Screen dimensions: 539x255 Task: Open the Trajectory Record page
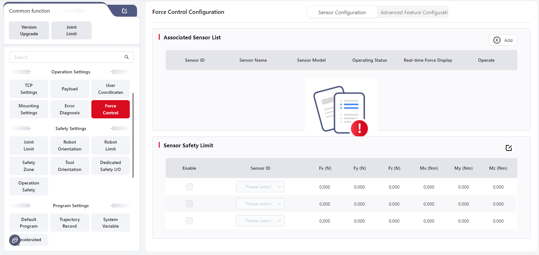(70, 223)
